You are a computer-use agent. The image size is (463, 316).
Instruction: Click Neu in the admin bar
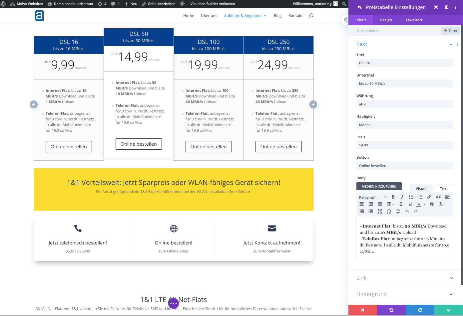click(131, 4)
